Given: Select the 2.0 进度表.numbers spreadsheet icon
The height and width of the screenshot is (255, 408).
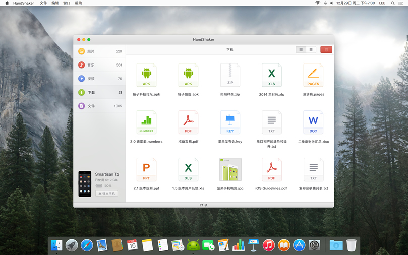Looking at the screenshot, I should (146, 122).
